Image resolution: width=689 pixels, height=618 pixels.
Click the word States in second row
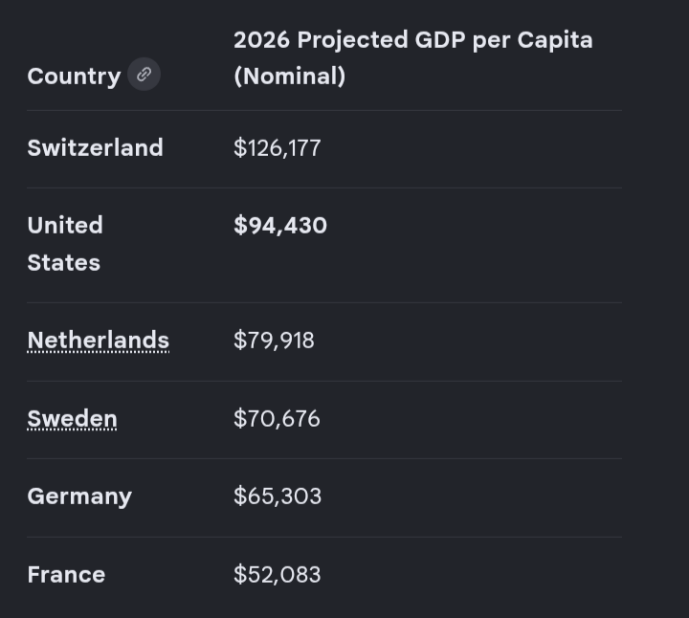click(64, 263)
